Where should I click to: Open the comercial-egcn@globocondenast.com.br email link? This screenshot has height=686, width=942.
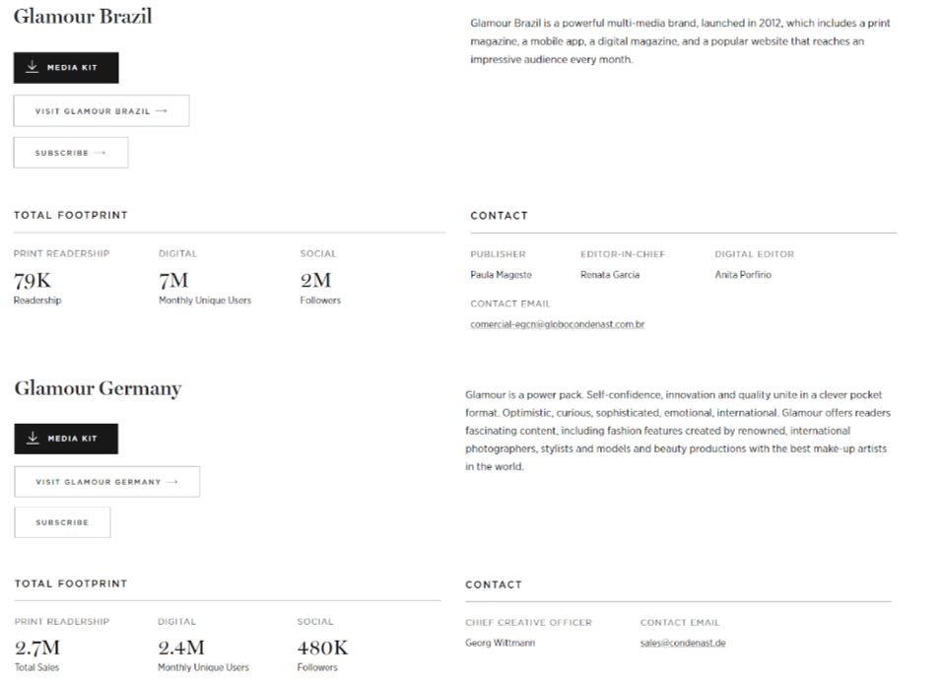pos(557,323)
